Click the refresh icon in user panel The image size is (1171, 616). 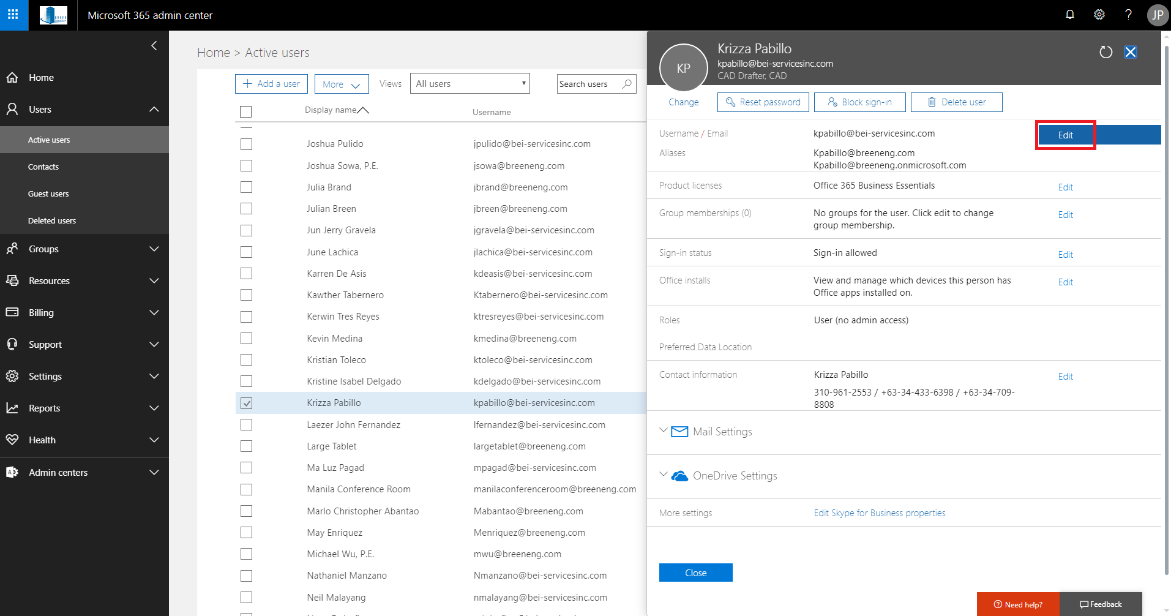[x=1106, y=53]
